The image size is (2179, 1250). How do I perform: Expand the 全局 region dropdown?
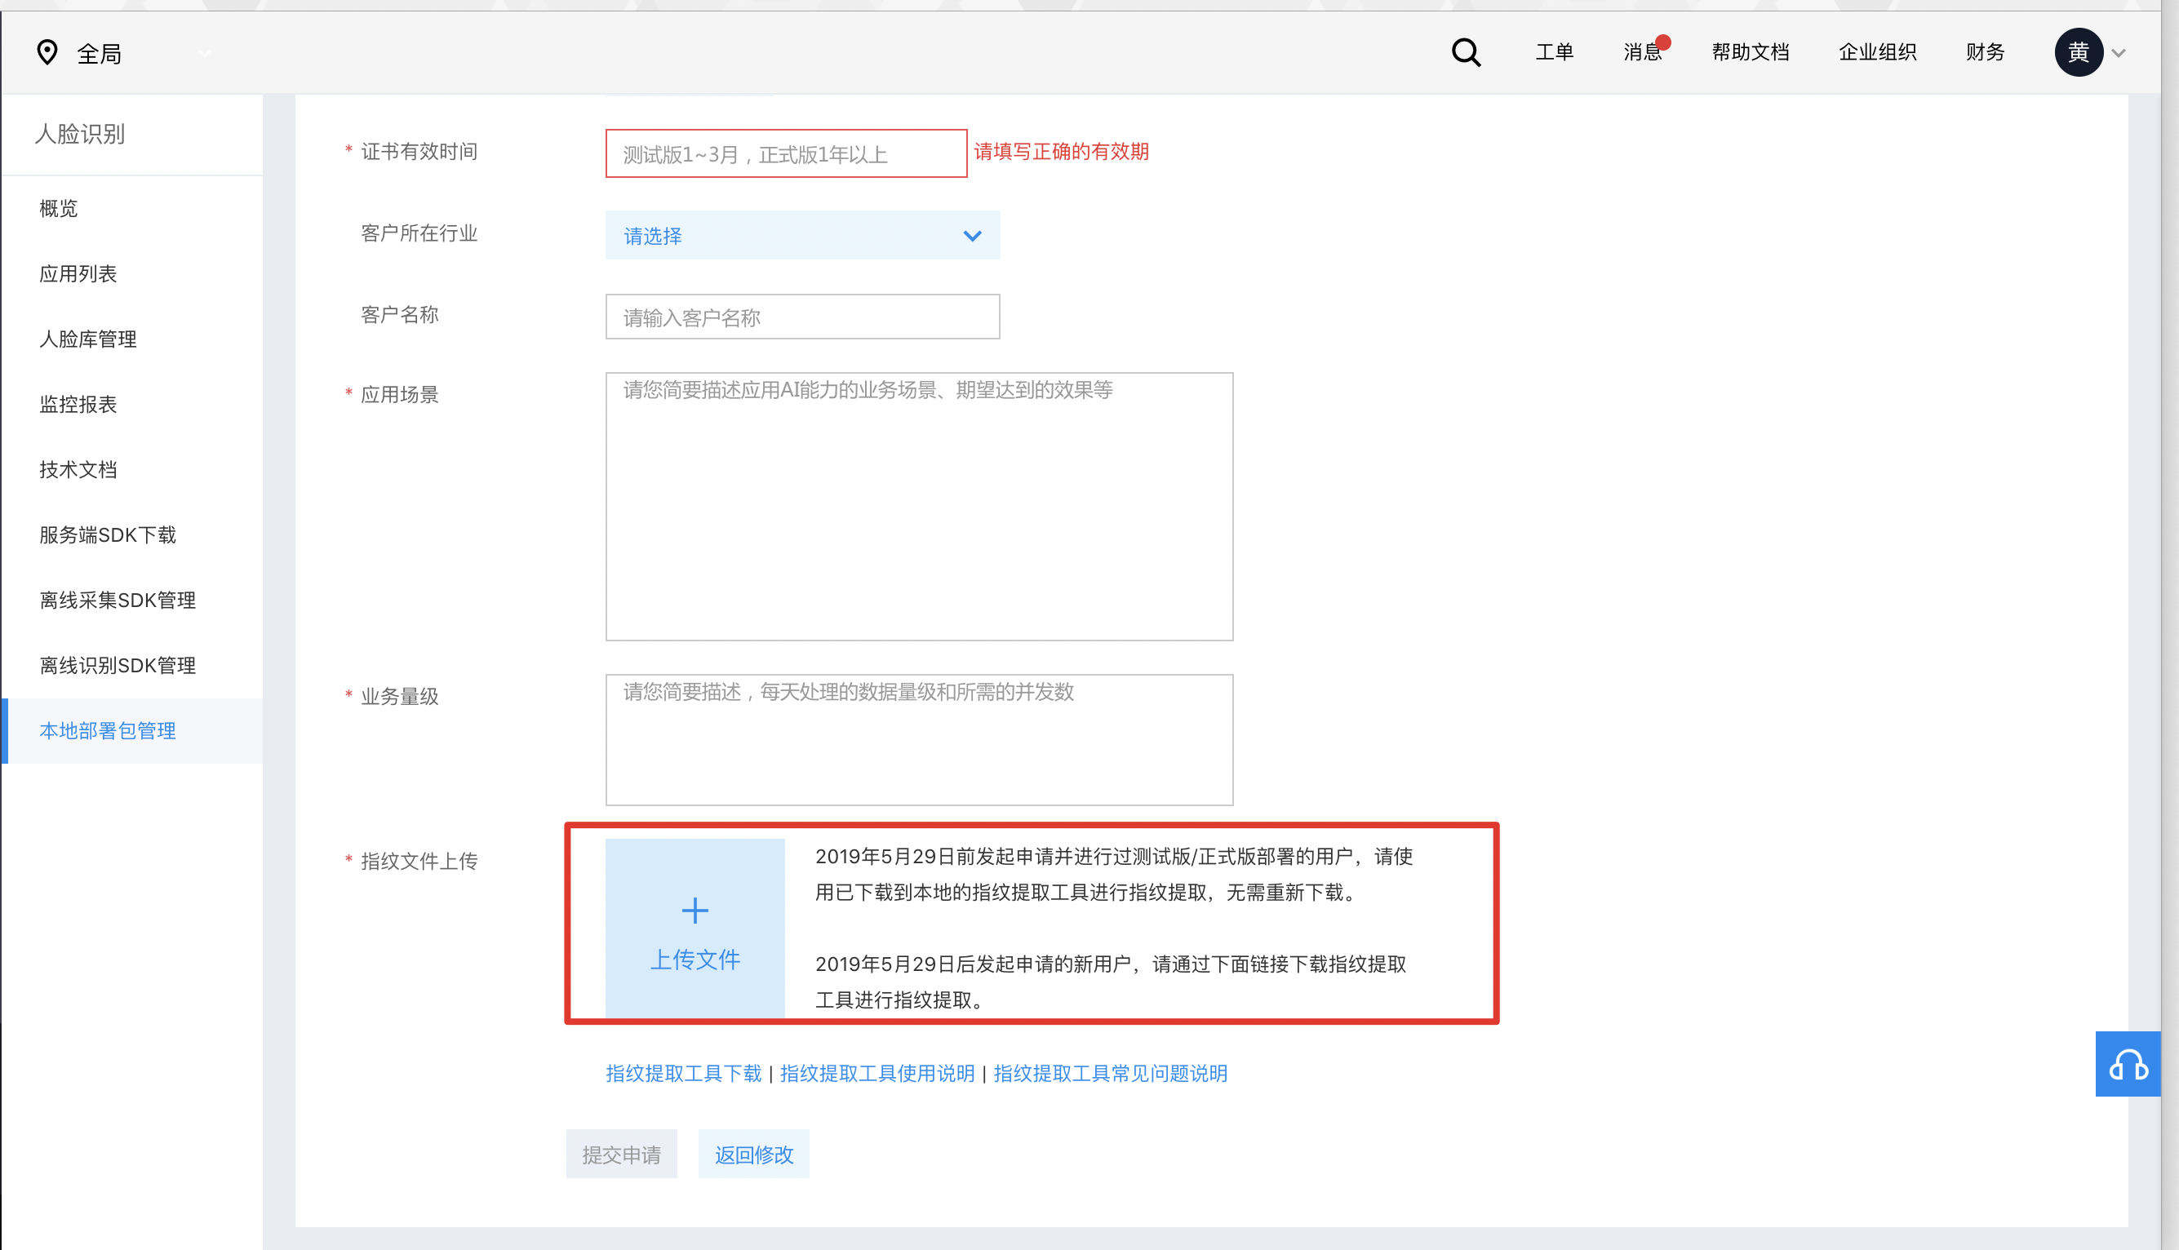204,53
